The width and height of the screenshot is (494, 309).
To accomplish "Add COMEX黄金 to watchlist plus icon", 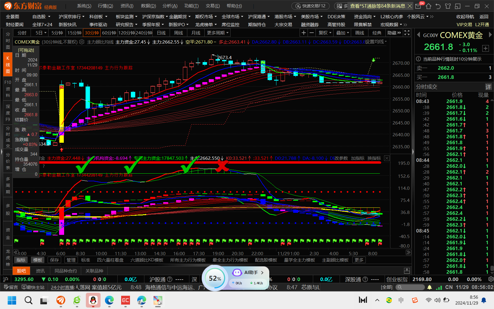I will [x=485, y=48].
